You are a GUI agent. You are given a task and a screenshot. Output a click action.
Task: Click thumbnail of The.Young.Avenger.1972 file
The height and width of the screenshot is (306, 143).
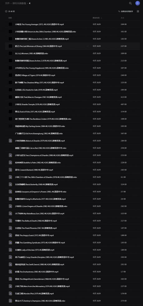10,24
